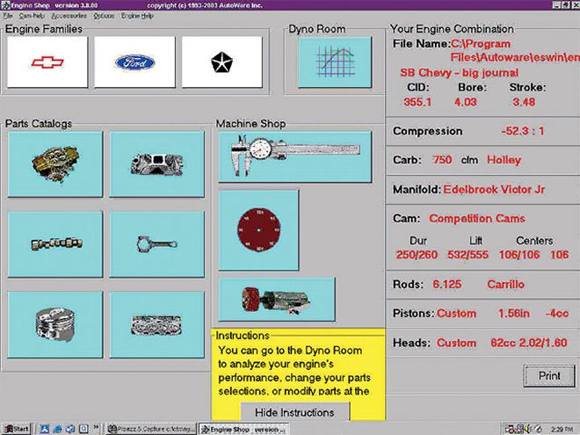Click the compression ratio value -52.3 : 1
Screen dimensions: 580x435
pyautogui.click(x=522, y=131)
